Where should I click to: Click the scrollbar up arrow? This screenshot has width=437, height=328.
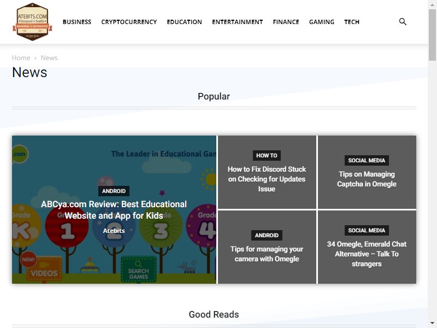click(x=432, y=4)
